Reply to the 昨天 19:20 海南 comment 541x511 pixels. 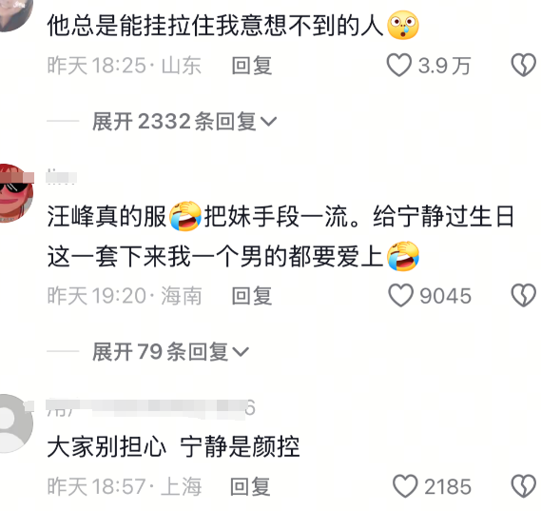click(x=252, y=296)
